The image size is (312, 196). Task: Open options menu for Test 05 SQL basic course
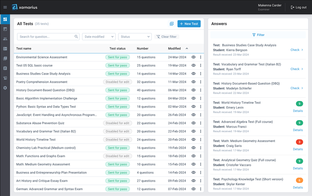coord(200,65)
